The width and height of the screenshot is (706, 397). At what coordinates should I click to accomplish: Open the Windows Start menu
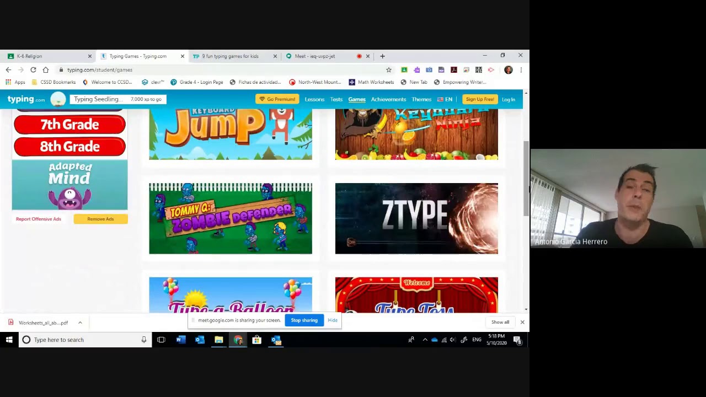point(9,340)
